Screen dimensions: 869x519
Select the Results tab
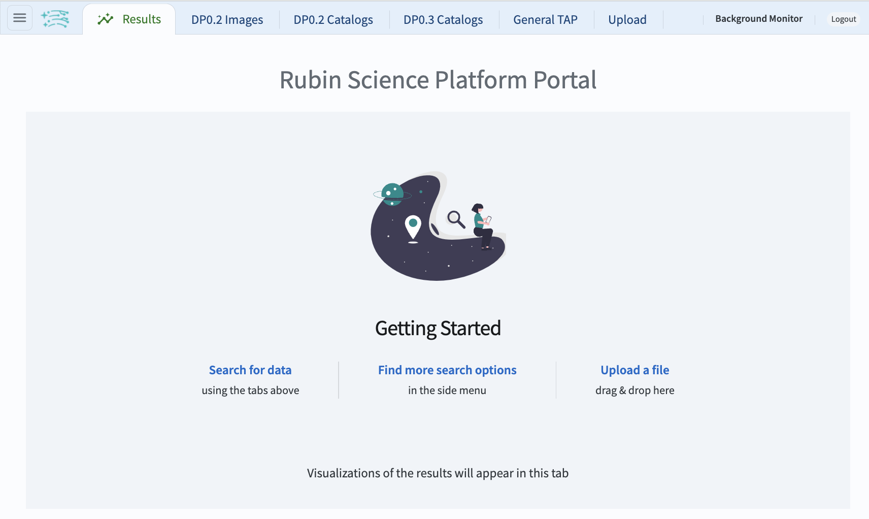129,19
